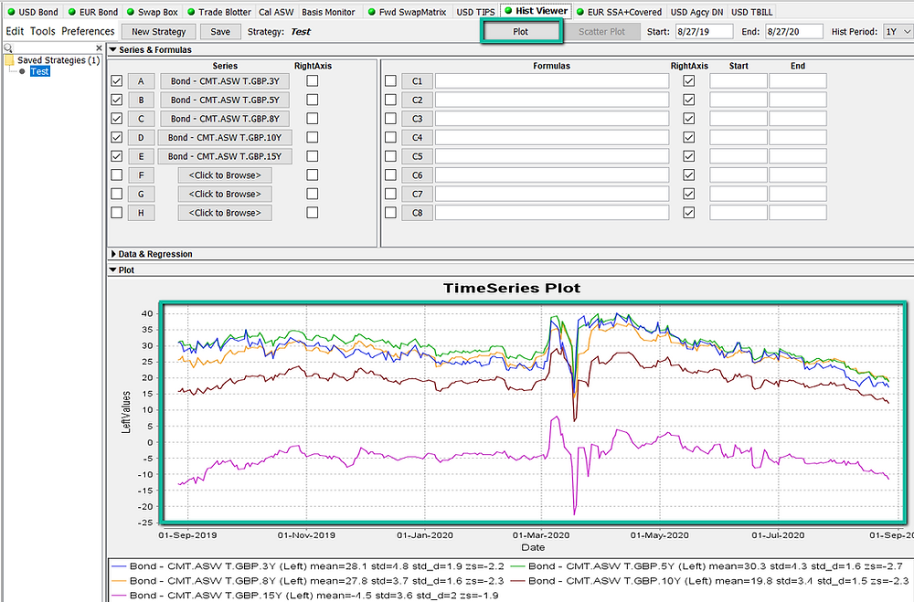Switch to USD Agcy DN tab
The height and width of the screenshot is (602, 914).
coord(697,12)
